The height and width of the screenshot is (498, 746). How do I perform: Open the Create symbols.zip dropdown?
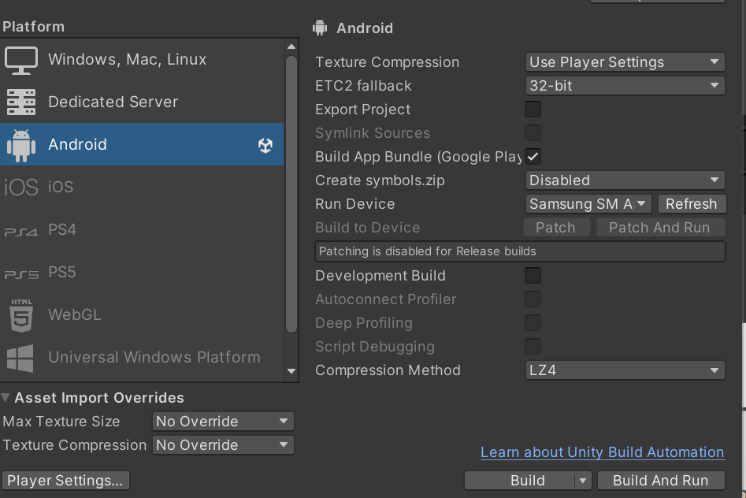pyautogui.click(x=625, y=180)
